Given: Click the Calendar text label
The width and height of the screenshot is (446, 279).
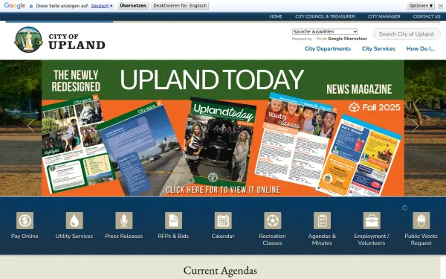Looking at the screenshot, I should (x=223, y=236).
